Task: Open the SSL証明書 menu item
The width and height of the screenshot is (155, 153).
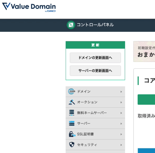Action: click(x=95, y=134)
